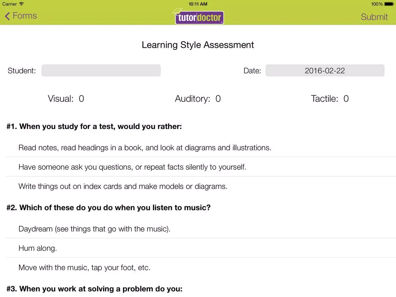The image size is (396, 297).
Task: Select 'Move with the music, tap your foot'
Action: coord(201,267)
